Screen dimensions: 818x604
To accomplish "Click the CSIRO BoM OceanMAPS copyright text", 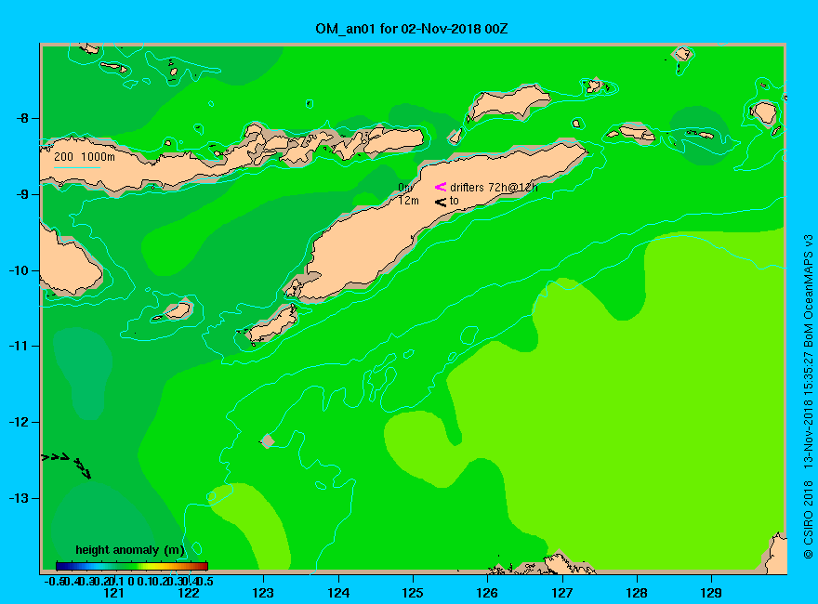I will tap(808, 397).
